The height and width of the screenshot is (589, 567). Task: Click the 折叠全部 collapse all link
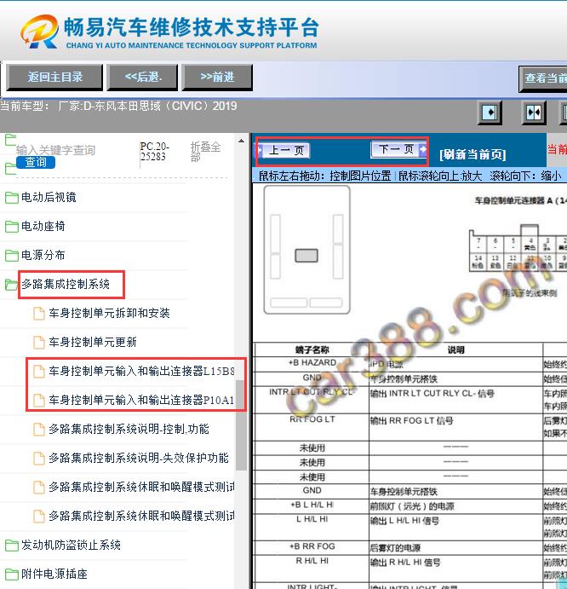[x=205, y=152]
